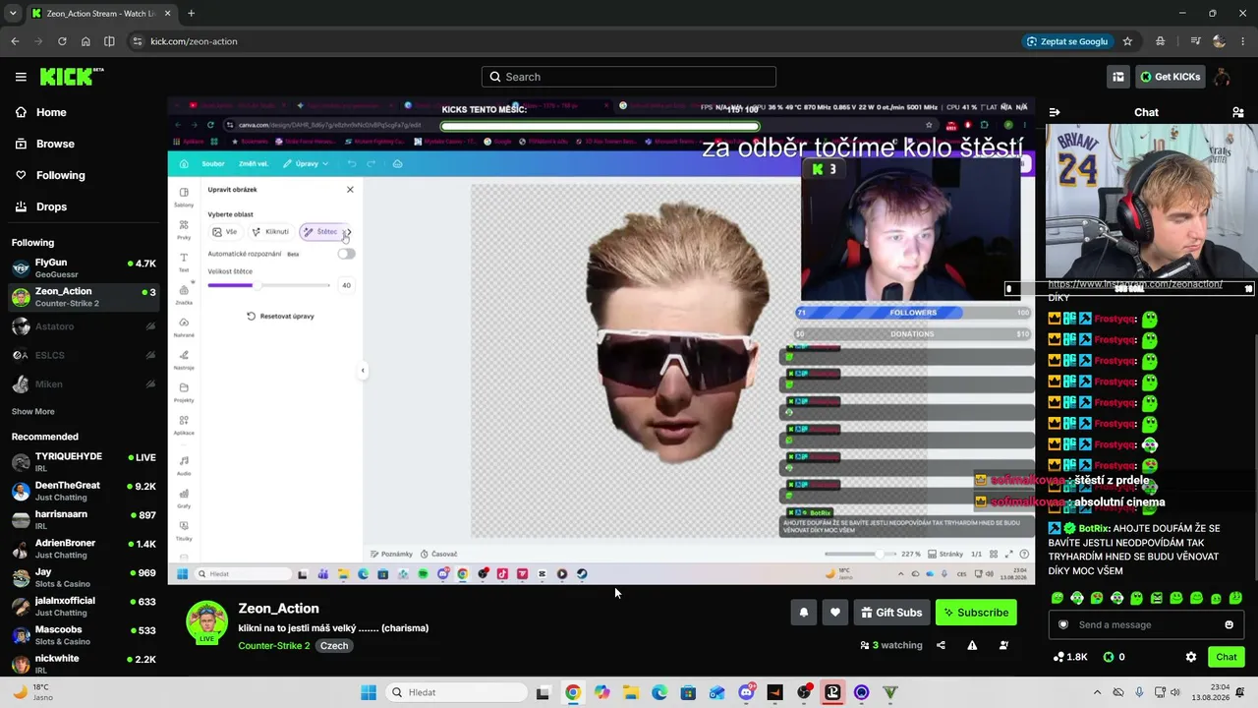Viewport: 1258px width, 708px height.
Task: Open the Kick shop icon beside Get KICKs
Action: click(x=1118, y=77)
